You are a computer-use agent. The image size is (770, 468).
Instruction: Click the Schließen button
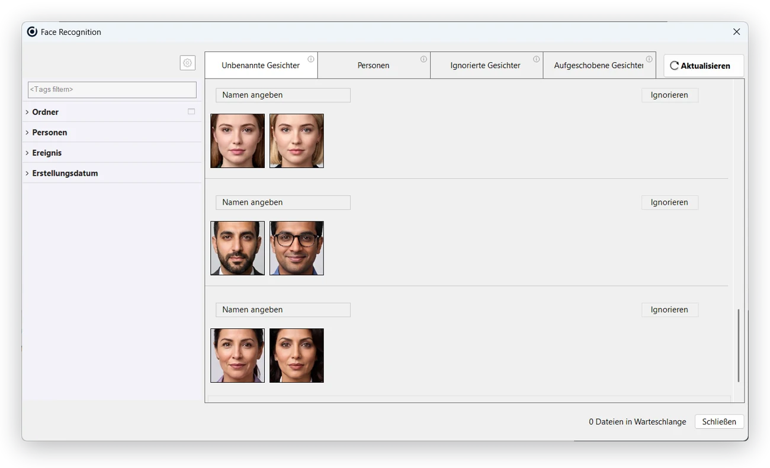[719, 422]
